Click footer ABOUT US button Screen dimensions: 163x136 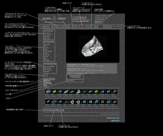pyautogui.click(x=54, y=110)
